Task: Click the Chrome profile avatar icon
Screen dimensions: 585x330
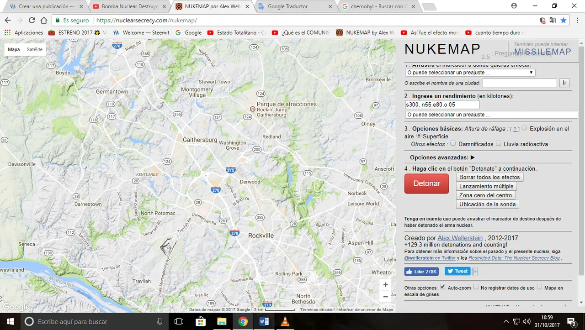Action: coord(514,6)
